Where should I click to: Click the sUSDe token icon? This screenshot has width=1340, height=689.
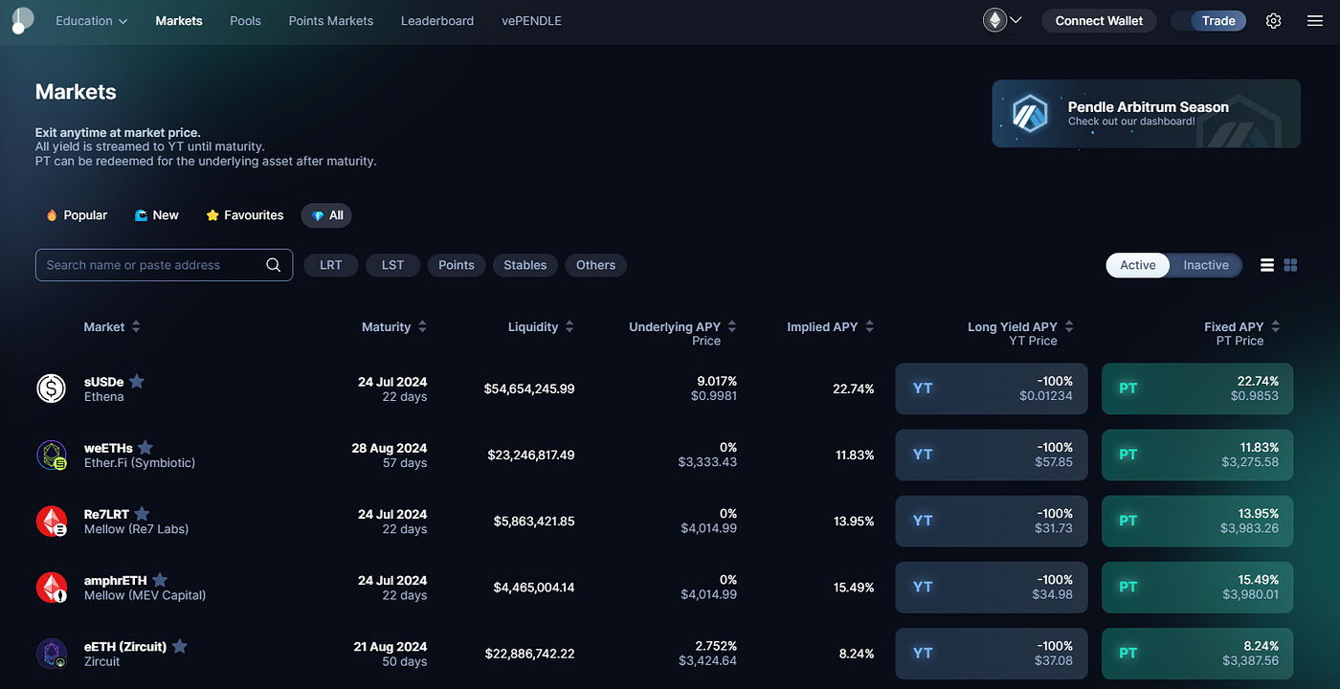pos(51,388)
